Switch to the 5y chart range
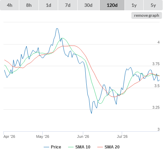 153,5
